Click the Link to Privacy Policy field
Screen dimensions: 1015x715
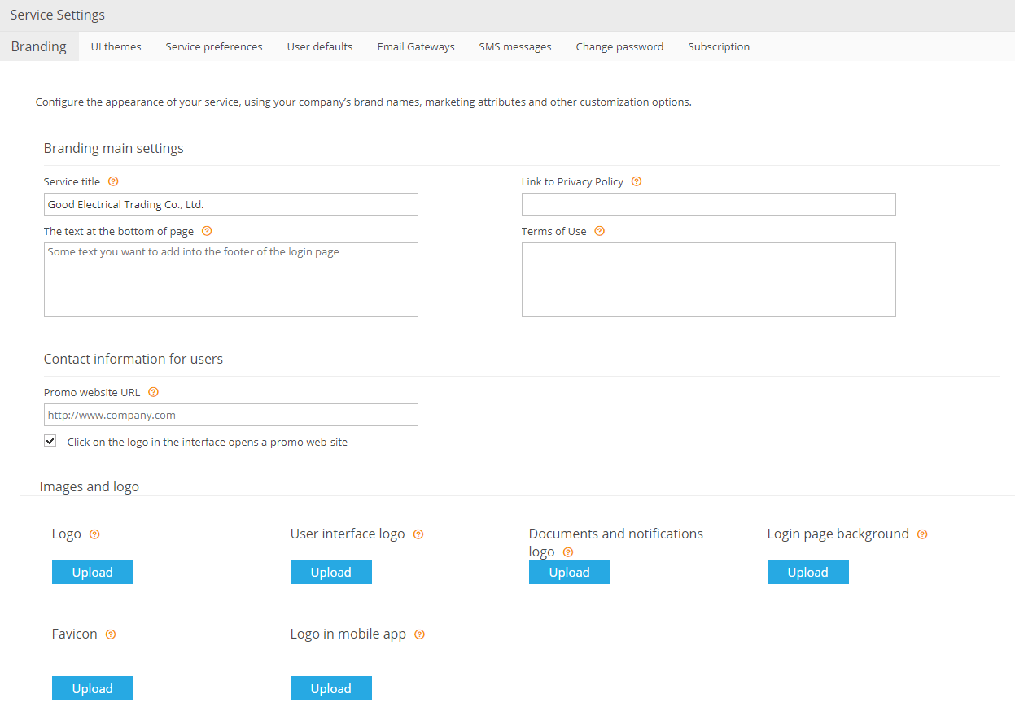(709, 204)
